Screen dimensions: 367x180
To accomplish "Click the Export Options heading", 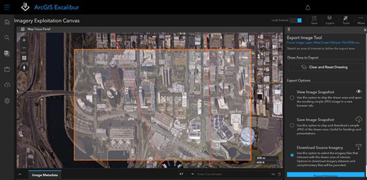I will [298, 80].
